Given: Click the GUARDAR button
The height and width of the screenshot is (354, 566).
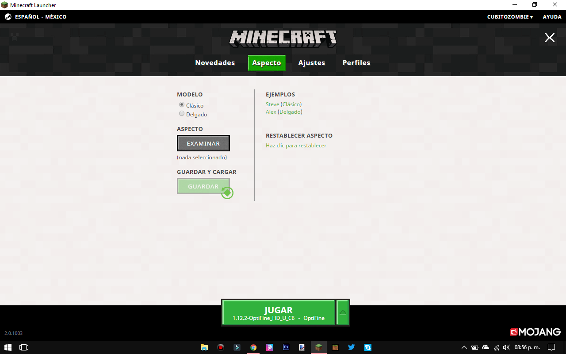Looking at the screenshot, I should pos(203,186).
